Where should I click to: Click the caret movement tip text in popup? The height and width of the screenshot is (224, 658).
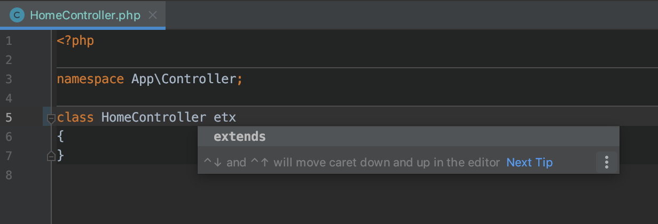click(351, 163)
